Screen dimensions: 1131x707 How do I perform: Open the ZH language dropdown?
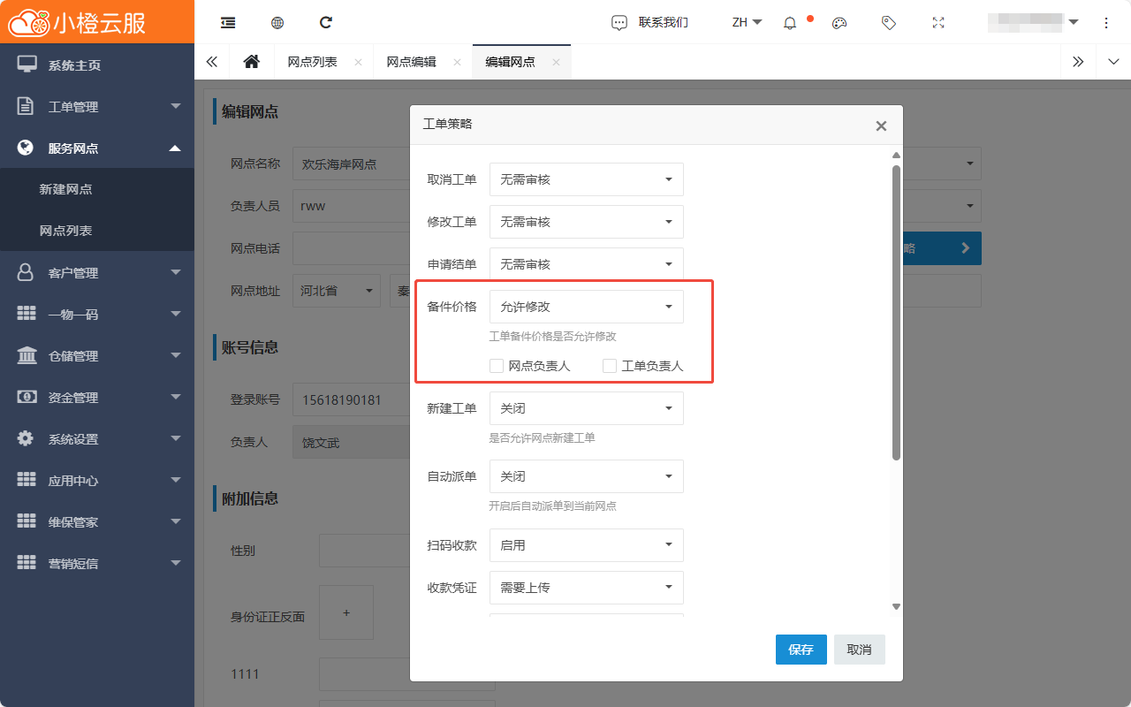748,23
